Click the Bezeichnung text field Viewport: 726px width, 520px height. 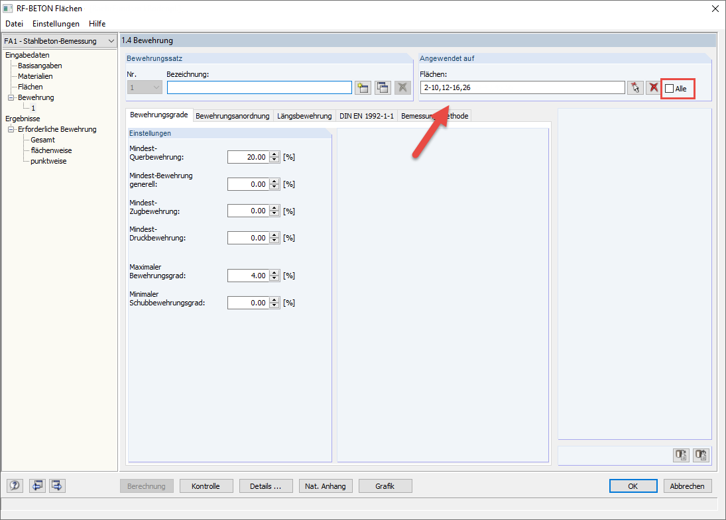coord(259,87)
